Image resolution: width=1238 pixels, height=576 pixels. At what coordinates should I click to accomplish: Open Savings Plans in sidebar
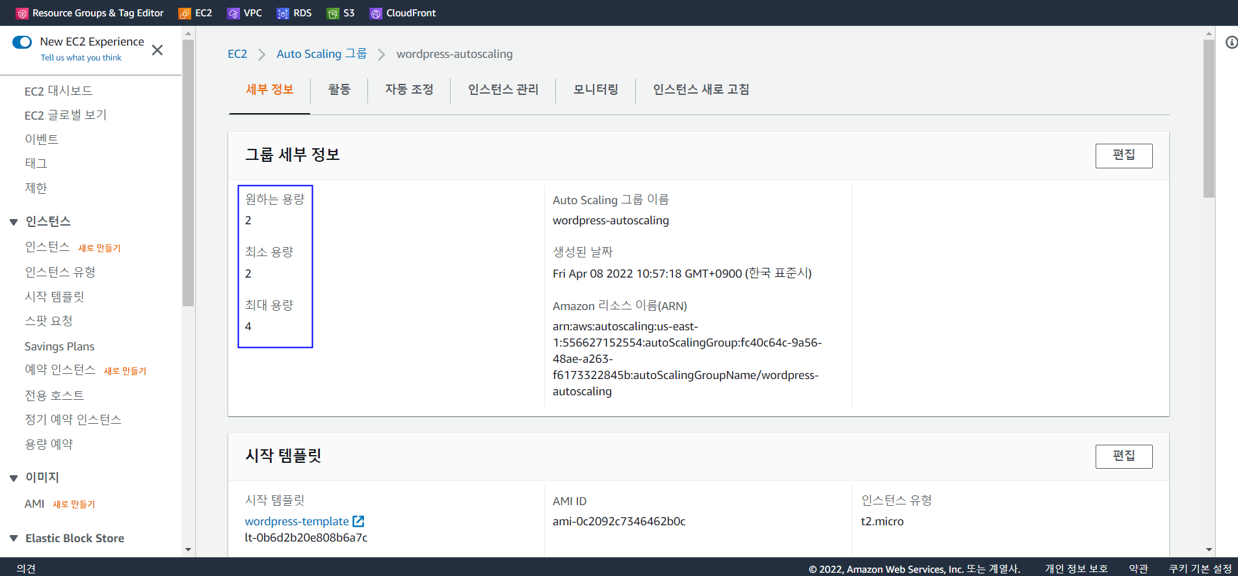click(60, 347)
